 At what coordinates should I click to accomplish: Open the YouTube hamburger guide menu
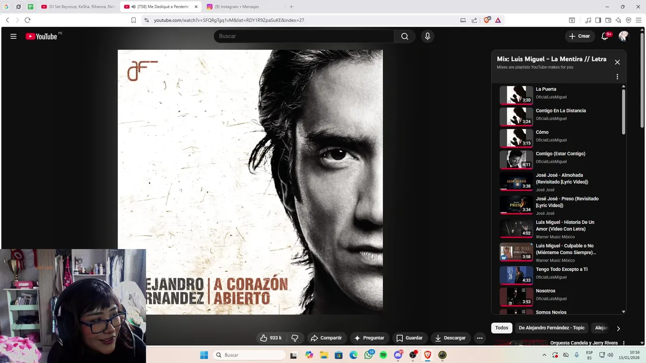(14, 36)
